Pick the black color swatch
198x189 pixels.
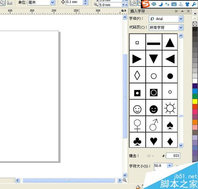coord(195,29)
